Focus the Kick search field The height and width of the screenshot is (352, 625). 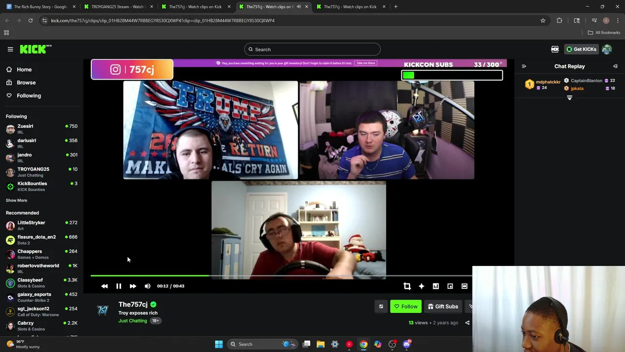click(x=312, y=49)
